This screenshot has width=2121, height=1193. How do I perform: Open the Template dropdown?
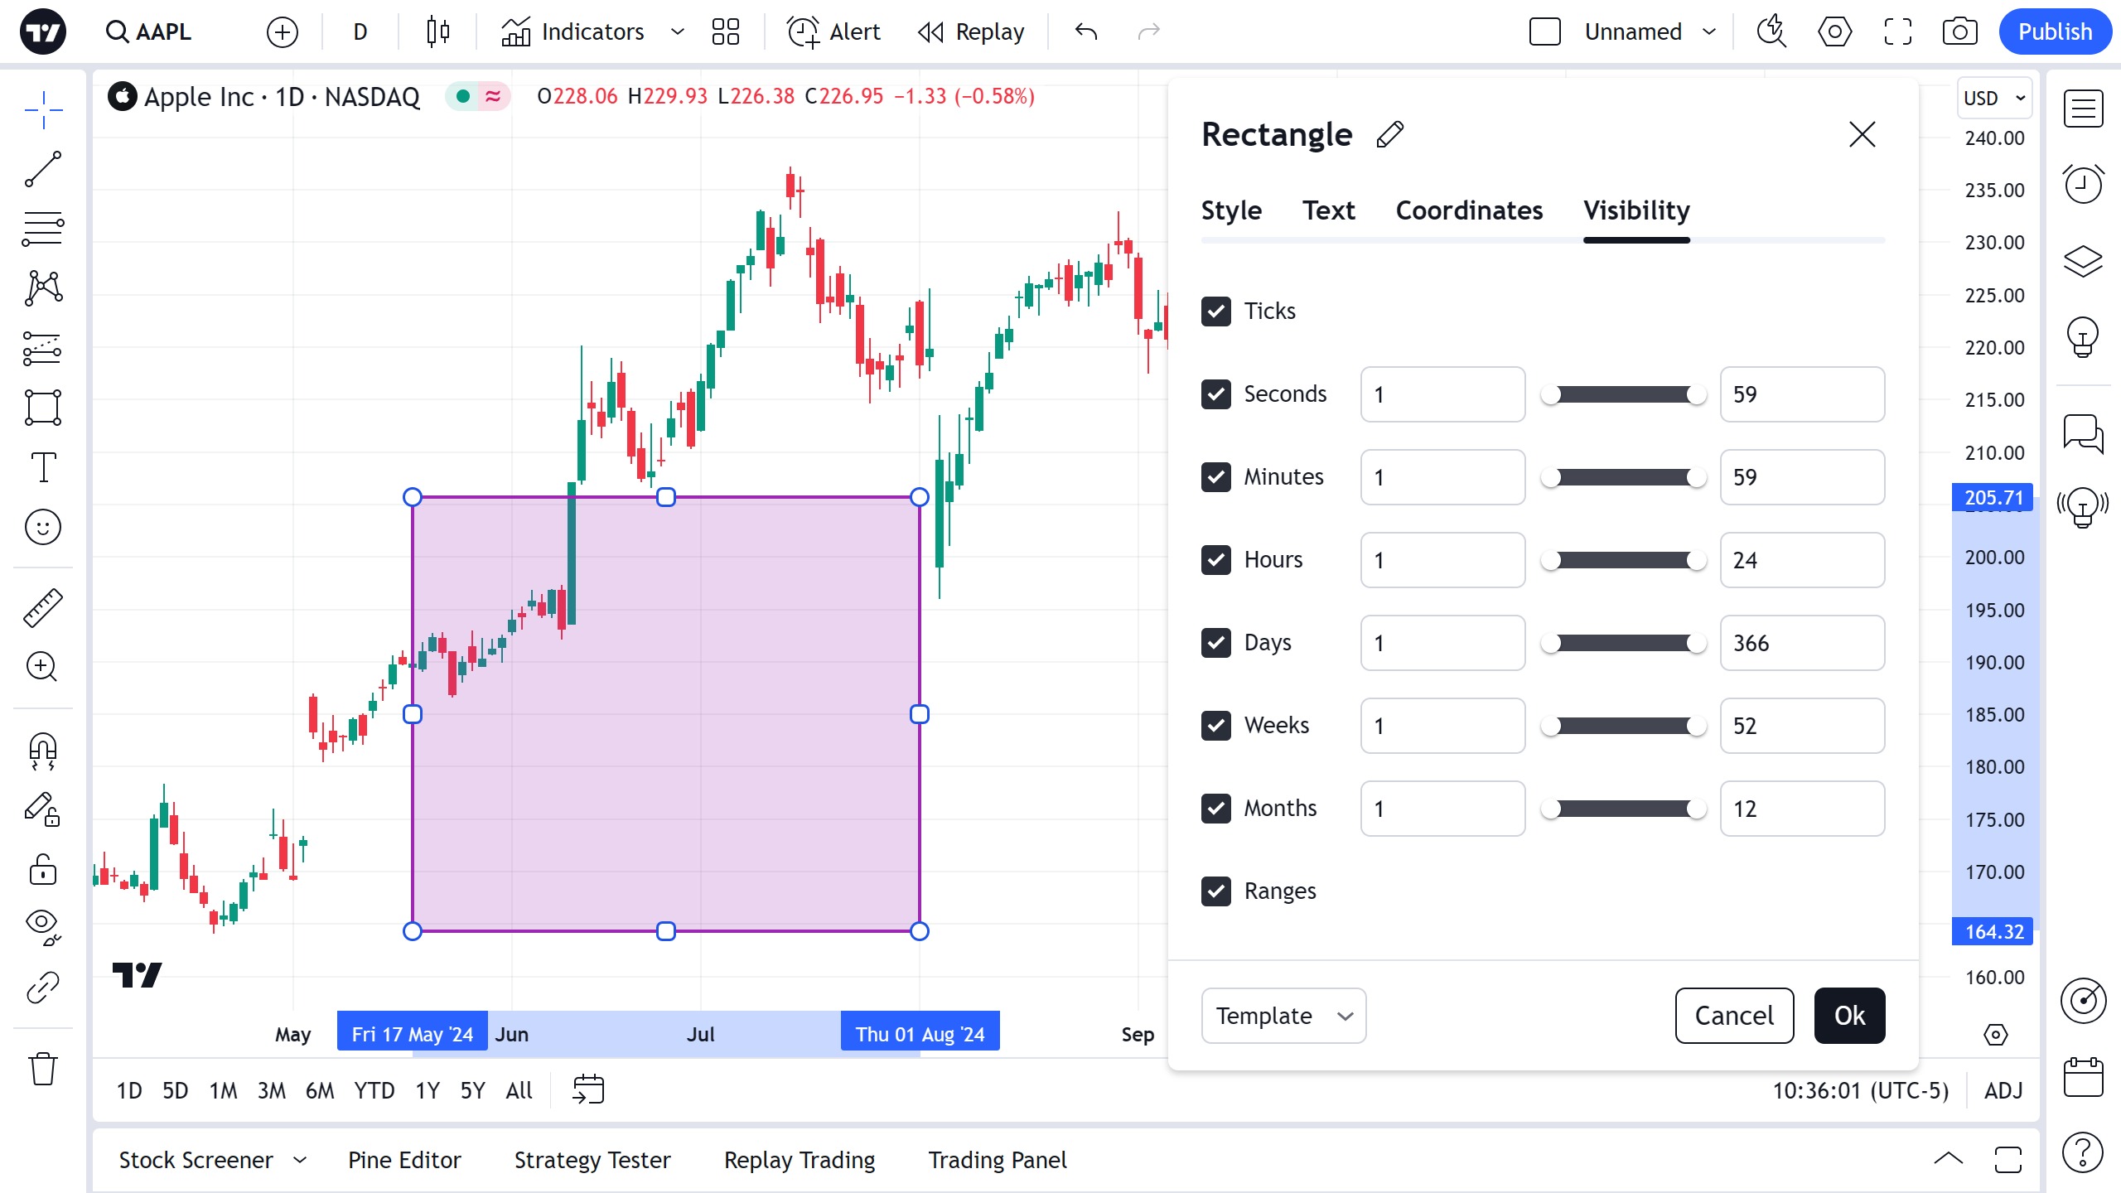coord(1283,1016)
